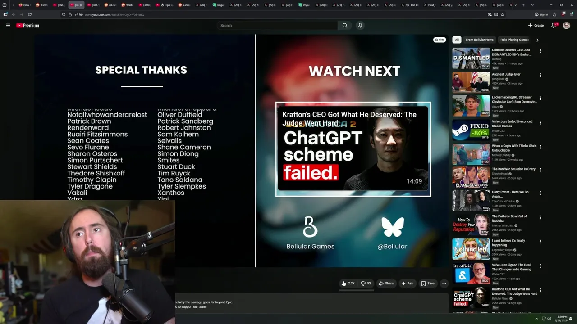Start voice search with the microphone
Image resolution: width=577 pixels, height=324 pixels.
[x=360, y=26]
